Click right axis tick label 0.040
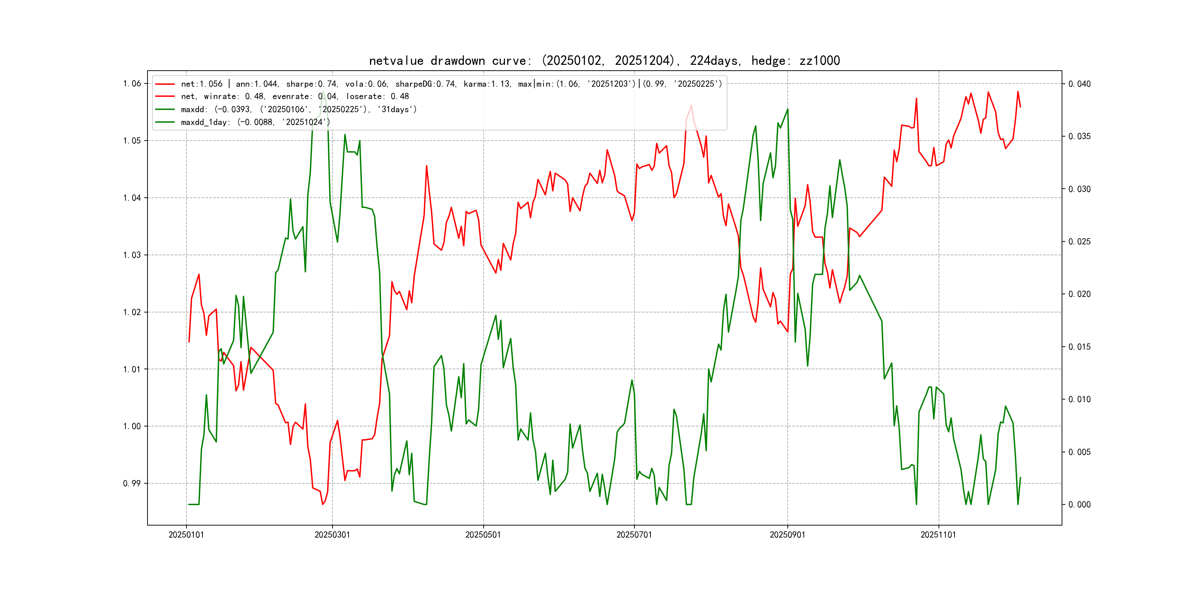1180x590 pixels. point(1079,84)
